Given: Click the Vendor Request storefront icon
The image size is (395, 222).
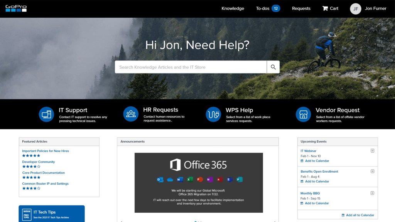Looking at the screenshot, I should click(x=303, y=114).
